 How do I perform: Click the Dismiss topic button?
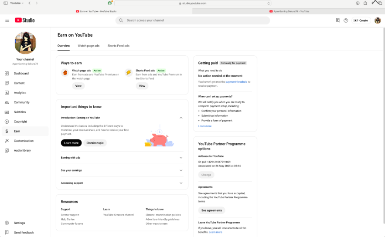coord(95,143)
